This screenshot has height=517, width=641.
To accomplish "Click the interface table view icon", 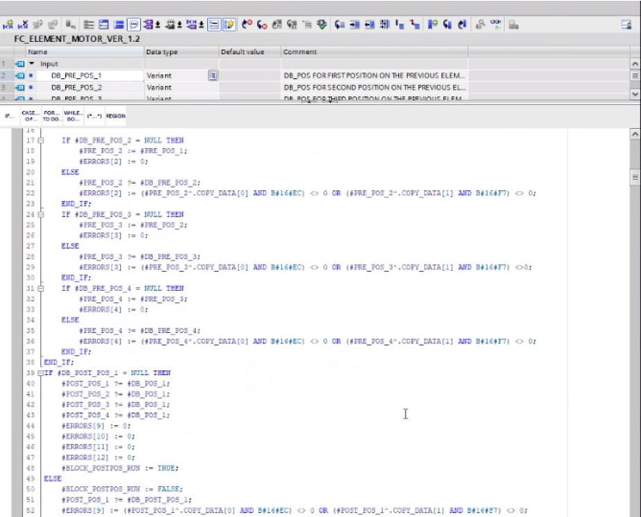I will [104, 24].
